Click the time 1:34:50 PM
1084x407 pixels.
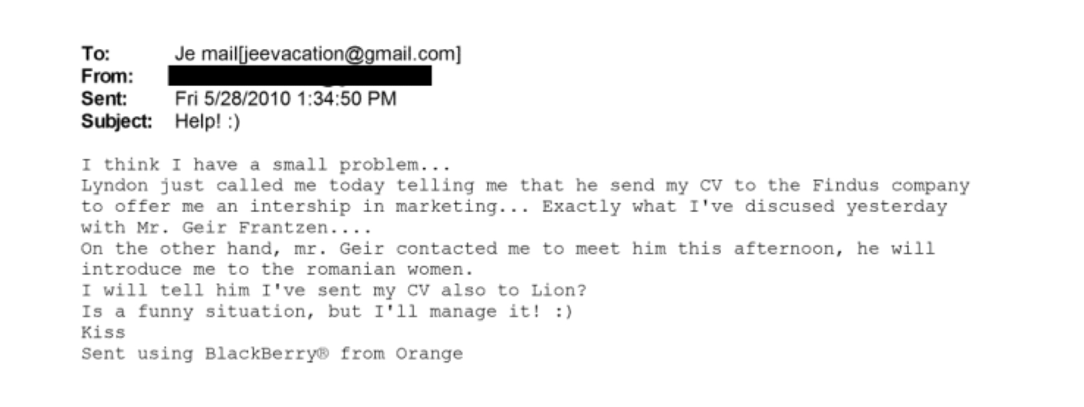(x=347, y=99)
